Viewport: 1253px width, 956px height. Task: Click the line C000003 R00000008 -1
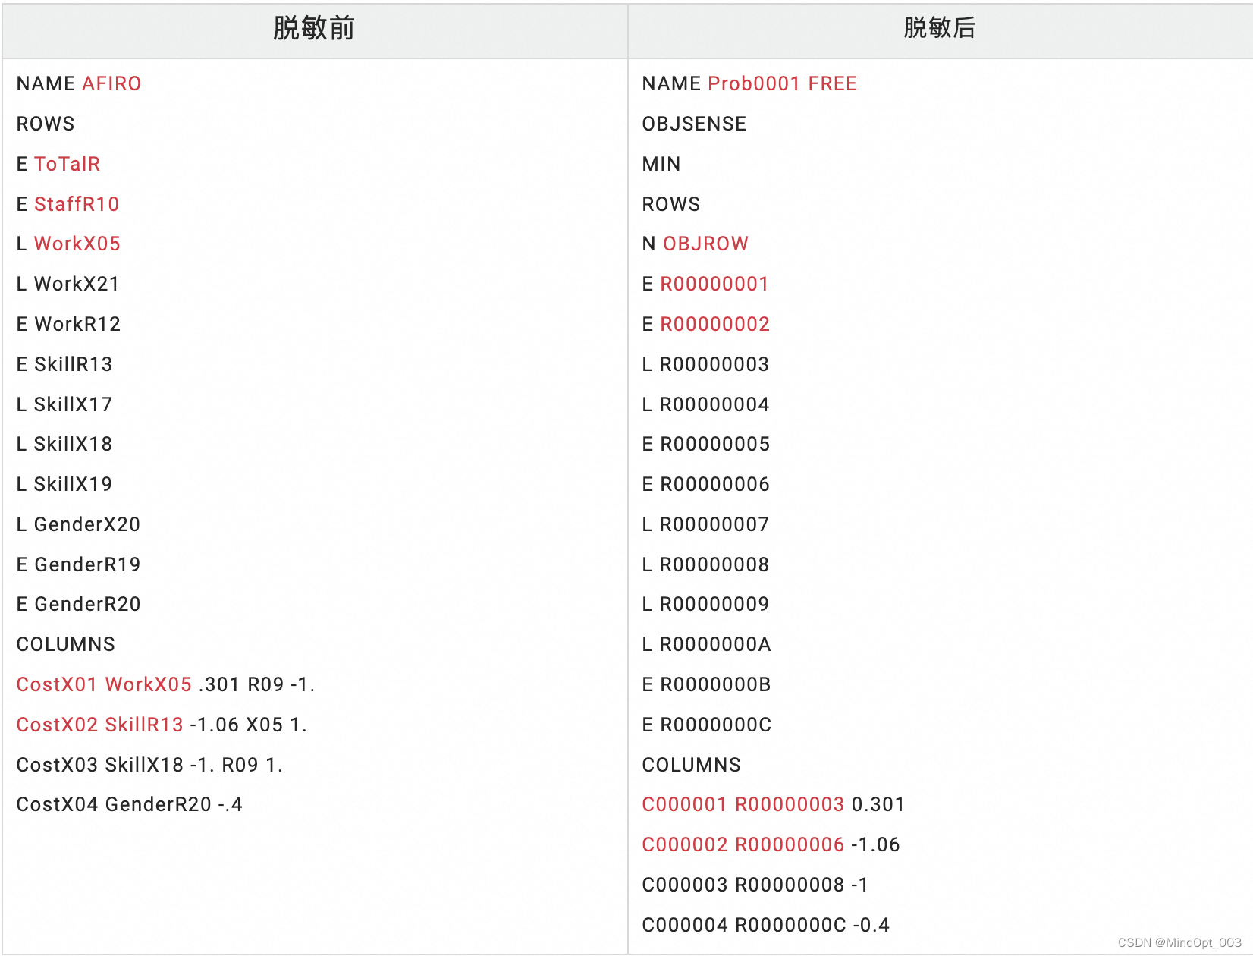[755, 885]
